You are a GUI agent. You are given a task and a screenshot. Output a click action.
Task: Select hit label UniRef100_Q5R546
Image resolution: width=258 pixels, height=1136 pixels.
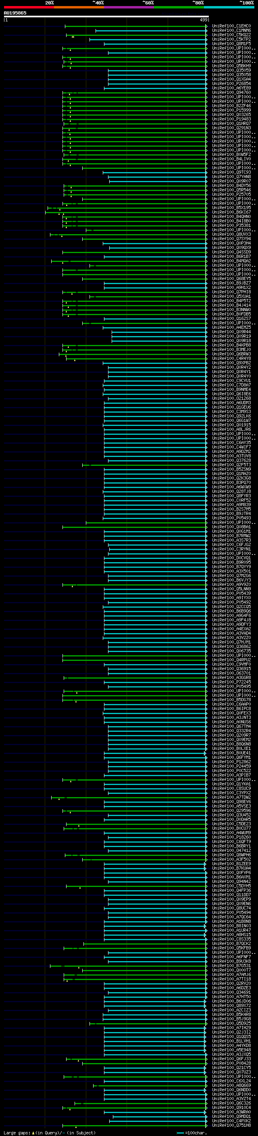231,190
